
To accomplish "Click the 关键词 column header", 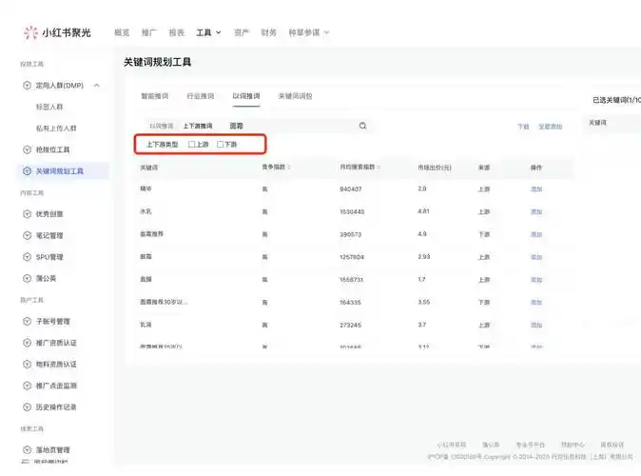I will point(148,168).
